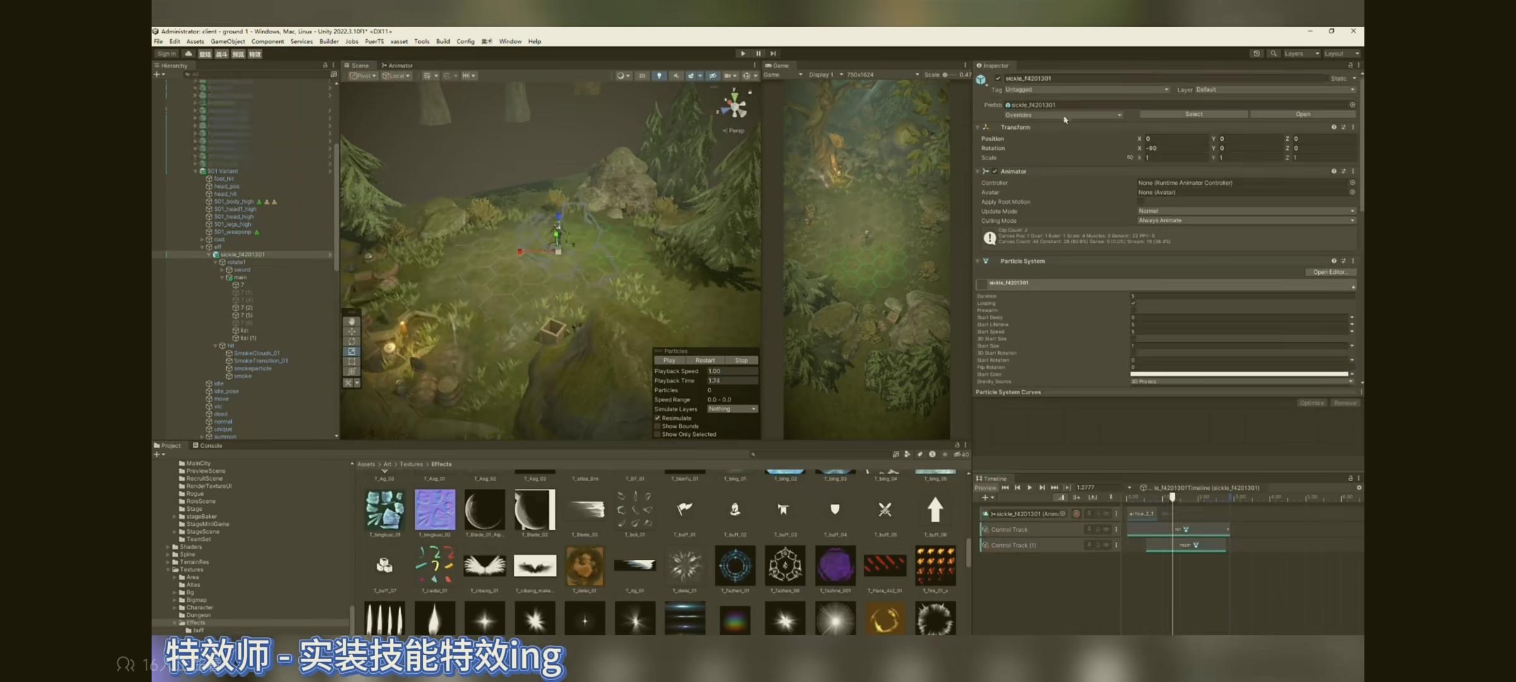This screenshot has width=1516, height=682.
Task: Click the Playback Speed input field
Action: click(x=732, y=371)
